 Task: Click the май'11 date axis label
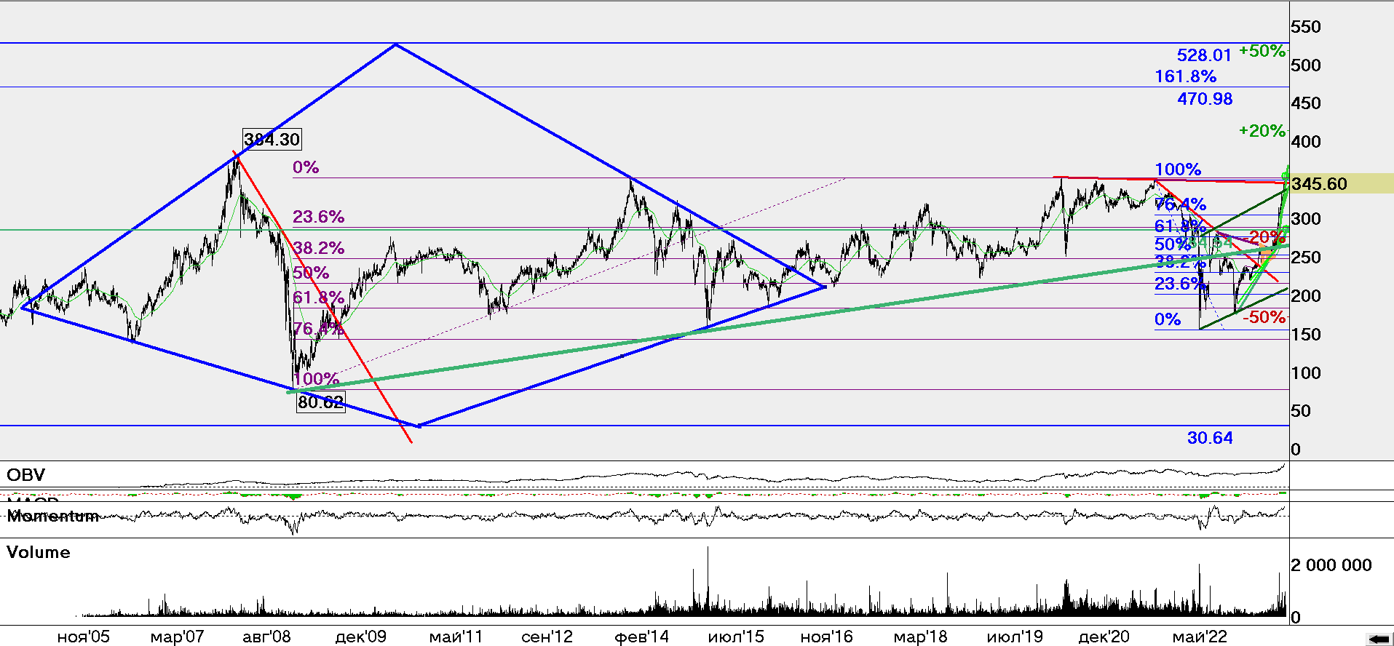pos(456,637)
